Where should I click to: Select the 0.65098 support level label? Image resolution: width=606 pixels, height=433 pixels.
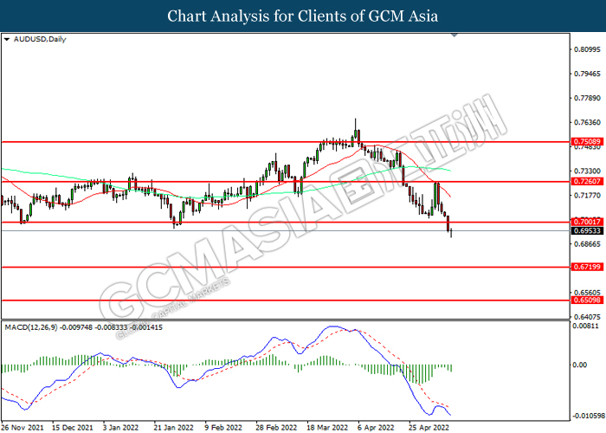pyautogui.click(x=587, y=300)
